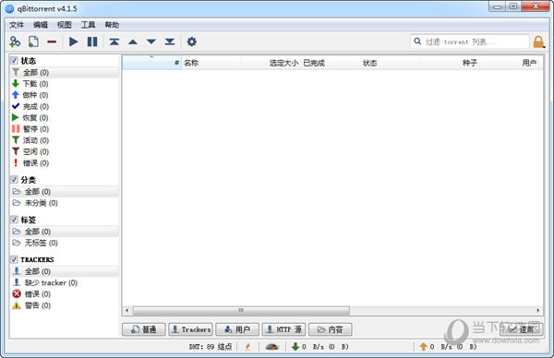554x358 pixels.
Task: Select 全部 (0) under 分类
Action: [65, 191]
